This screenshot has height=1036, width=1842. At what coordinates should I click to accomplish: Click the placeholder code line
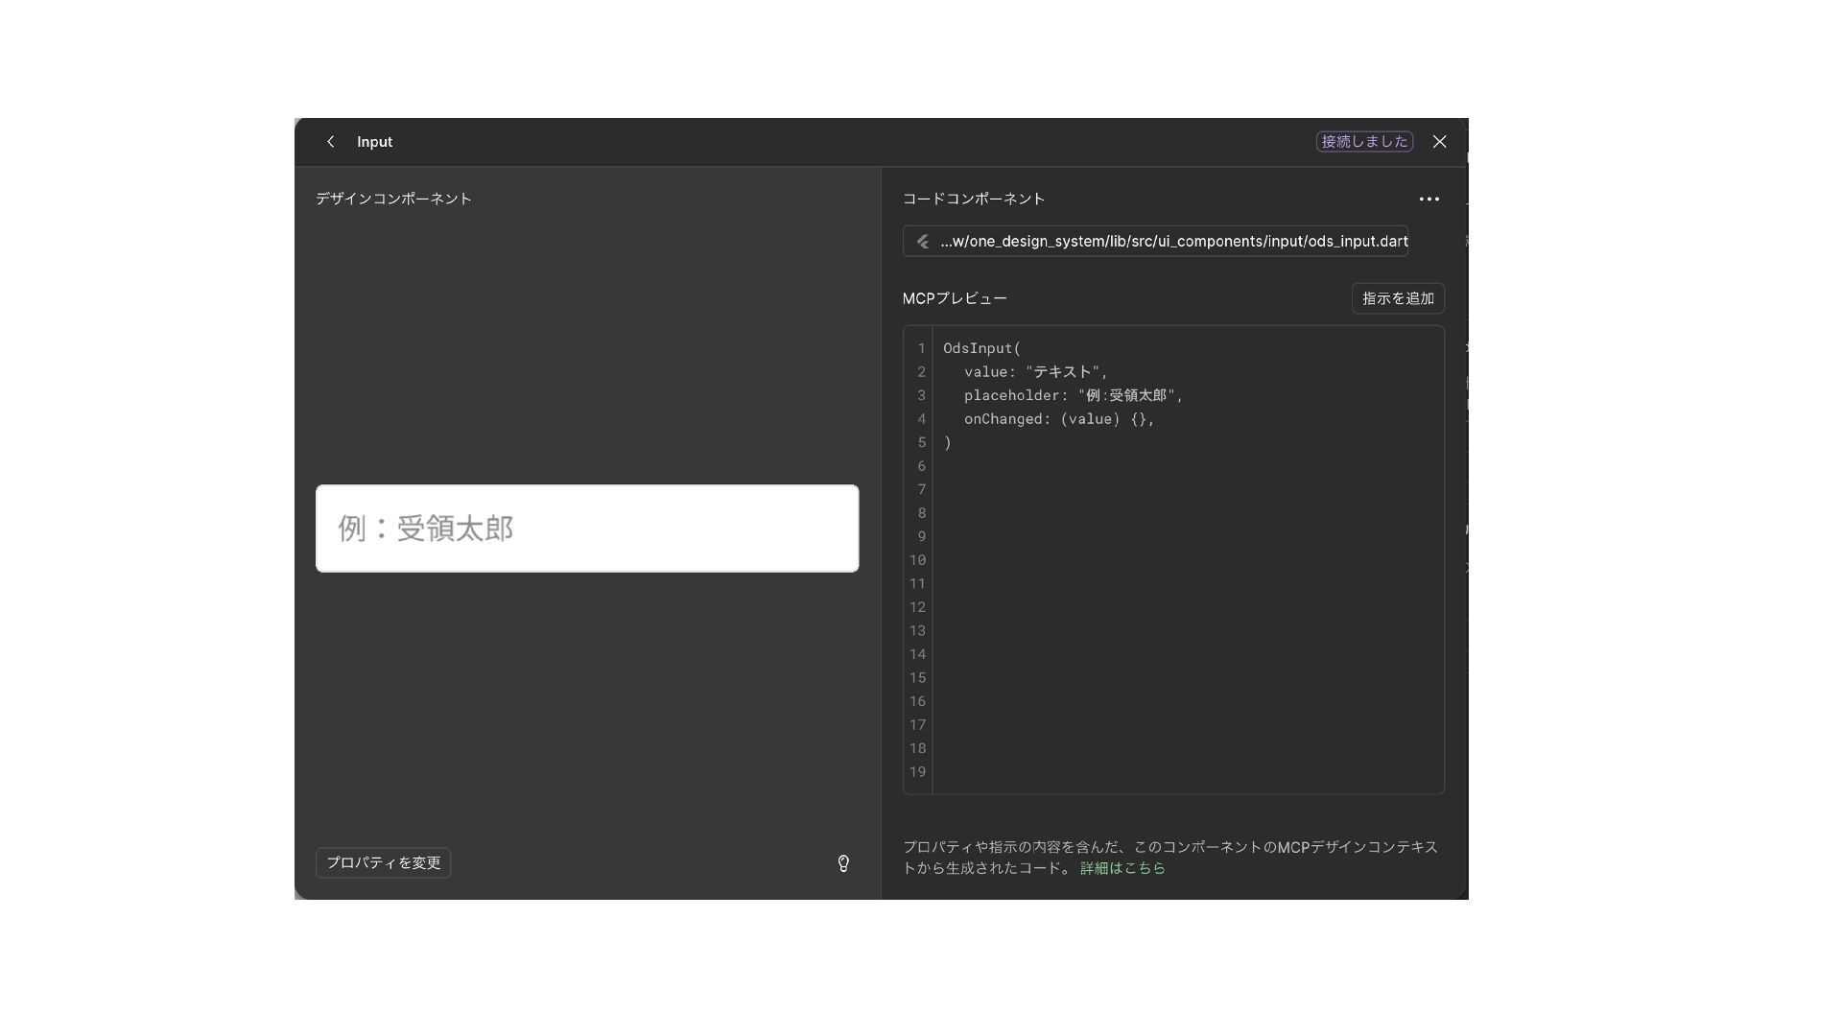pyautogui.click(x=1073, y=395)
